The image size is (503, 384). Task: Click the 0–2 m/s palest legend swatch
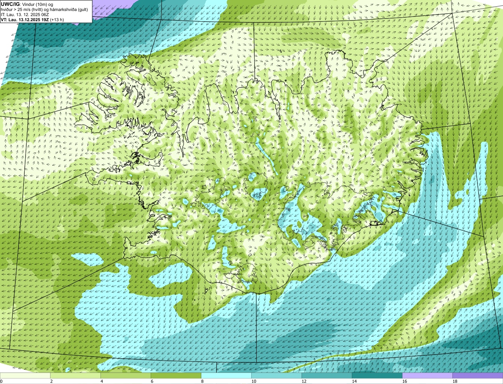tap(25, 375)
